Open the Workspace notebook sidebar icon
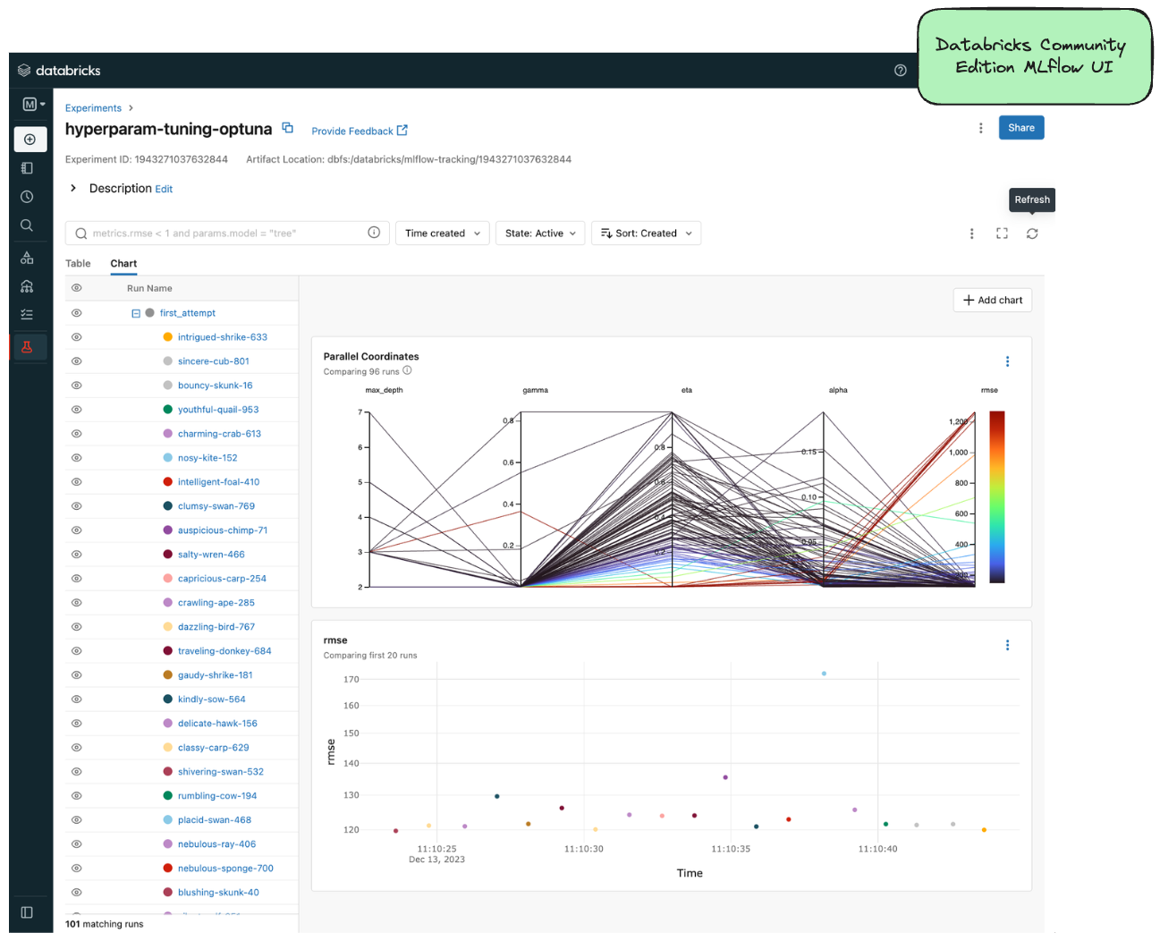 click(27, 168)
